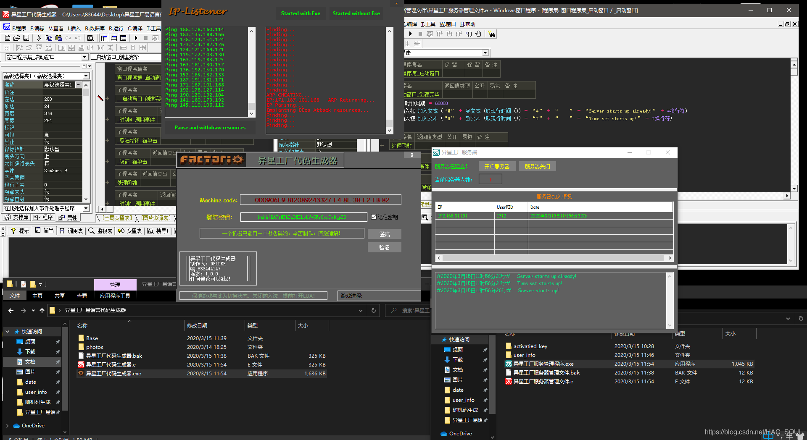Click 开启服务器 start server button
The height and width of the screenshot is (440, 807).
[497, 166]
